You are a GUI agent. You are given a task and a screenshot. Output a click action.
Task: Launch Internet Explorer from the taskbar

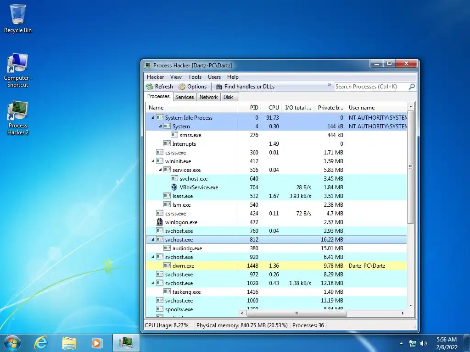[x=41, y=343]
